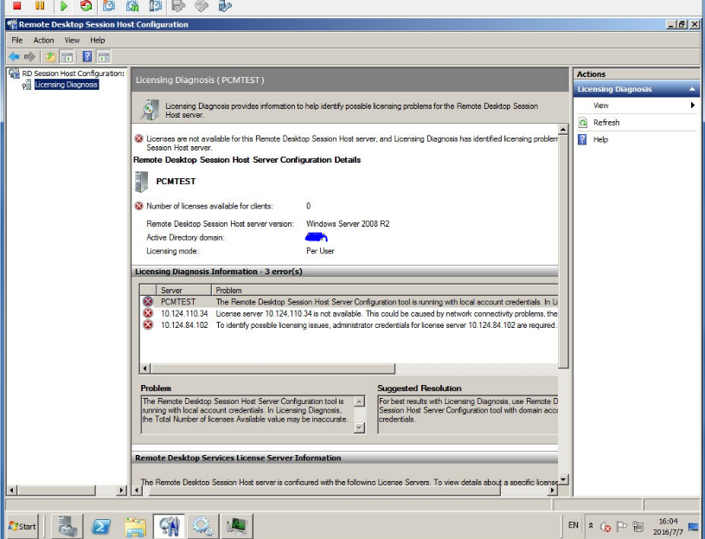Click Help in the Actions pane

(x=600, y=139)
